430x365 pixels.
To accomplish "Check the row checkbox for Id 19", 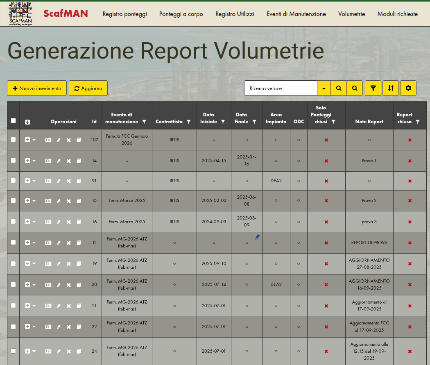I will pos(13,263).
